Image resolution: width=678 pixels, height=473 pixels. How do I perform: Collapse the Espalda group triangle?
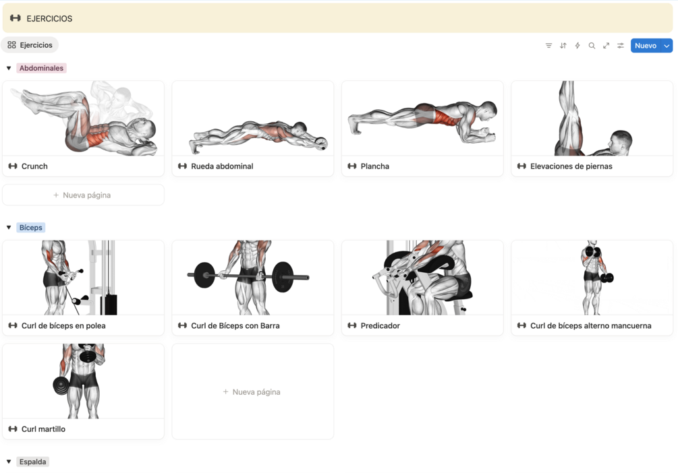(x=9, y=462)
